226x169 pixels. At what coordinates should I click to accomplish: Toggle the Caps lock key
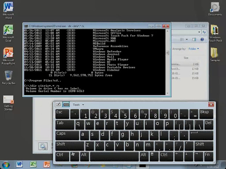[67, 135]
